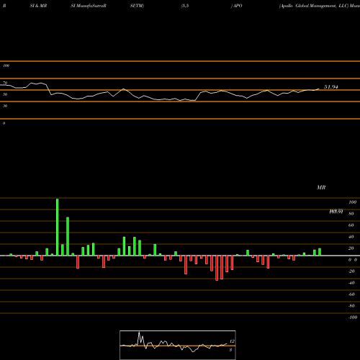Click the 'SI MunafaSutraR' header text
The image size is (360, 360).
click(x=89, y=6)
